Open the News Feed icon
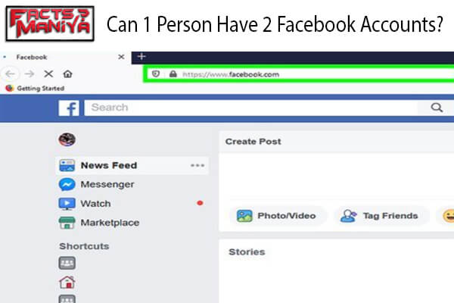This screenshot has width=454, height=303. [67, 166]
